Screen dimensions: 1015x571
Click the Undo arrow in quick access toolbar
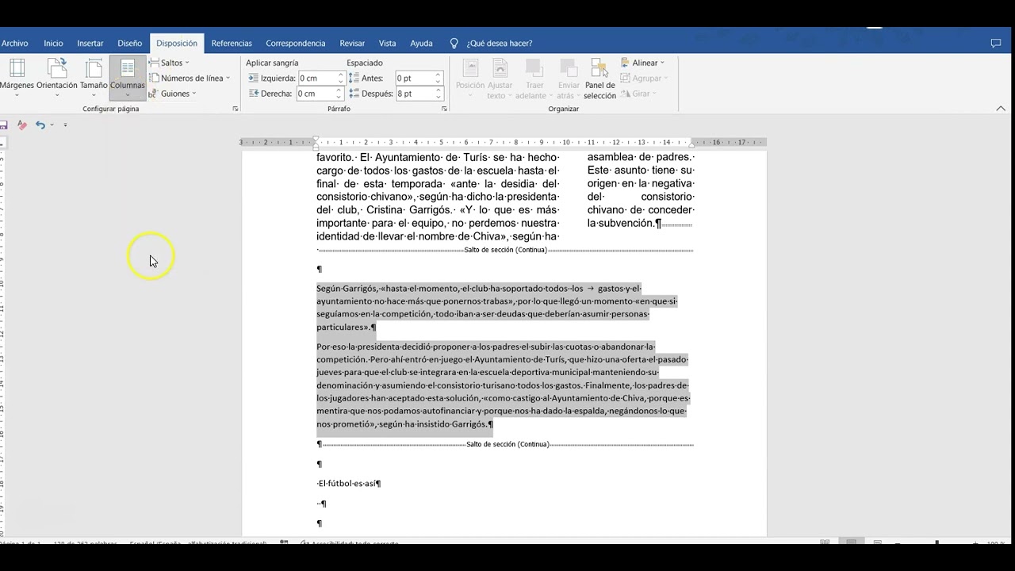[40, 125]
